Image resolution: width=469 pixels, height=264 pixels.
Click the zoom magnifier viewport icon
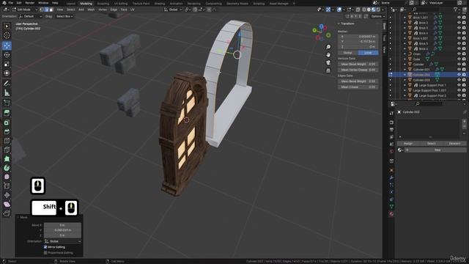click(328, 47)
